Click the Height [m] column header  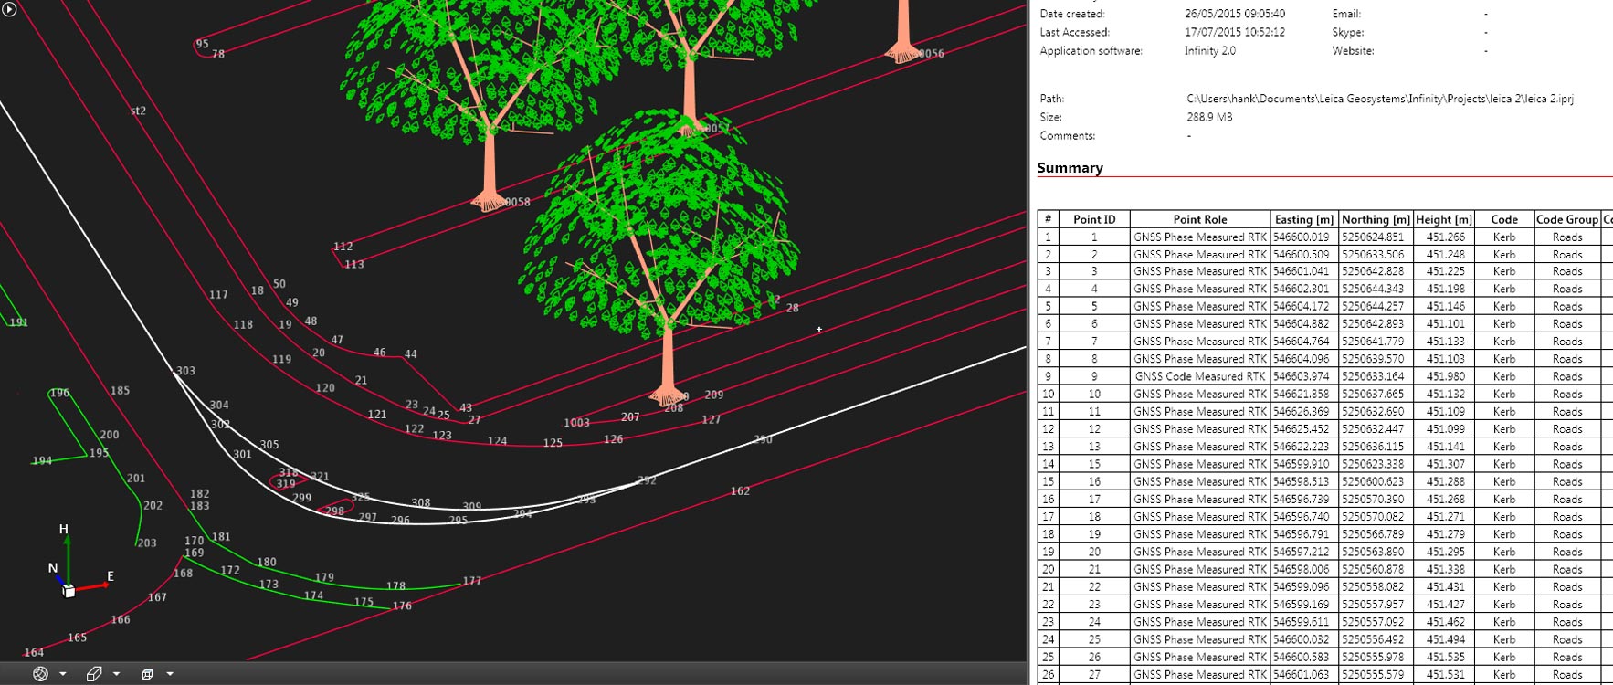[1443, 219]
